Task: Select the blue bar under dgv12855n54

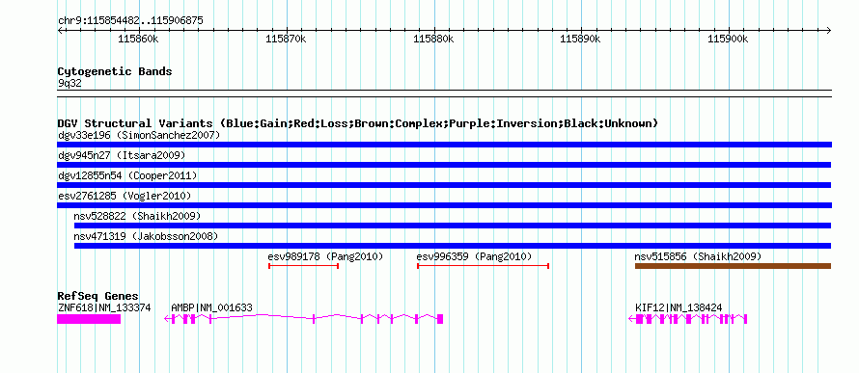Action: (444, 185)
